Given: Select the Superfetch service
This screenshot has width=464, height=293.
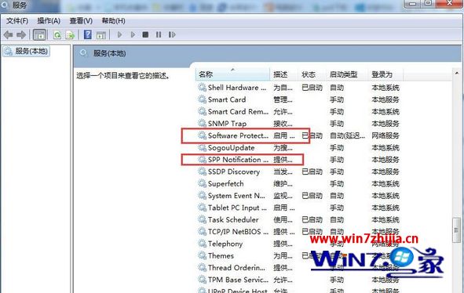Looking at the screenshot, I should [225, 184].
